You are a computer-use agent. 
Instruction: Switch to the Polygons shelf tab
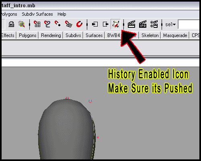pyautogui.click(x=28, y=35)
